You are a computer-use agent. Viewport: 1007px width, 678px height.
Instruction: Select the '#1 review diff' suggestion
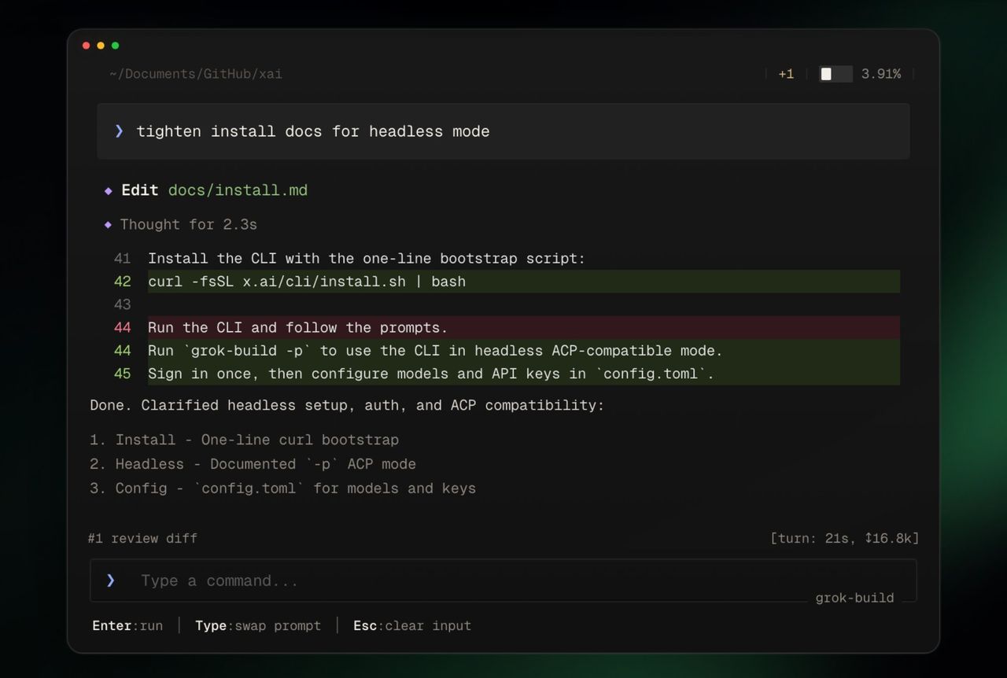tap(142, 539)
